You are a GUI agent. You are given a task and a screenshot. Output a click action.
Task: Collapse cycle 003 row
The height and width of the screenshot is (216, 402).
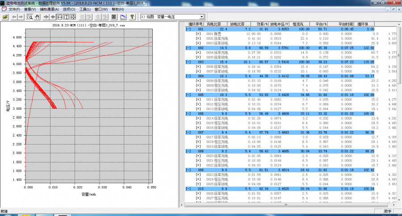[188, 62]
